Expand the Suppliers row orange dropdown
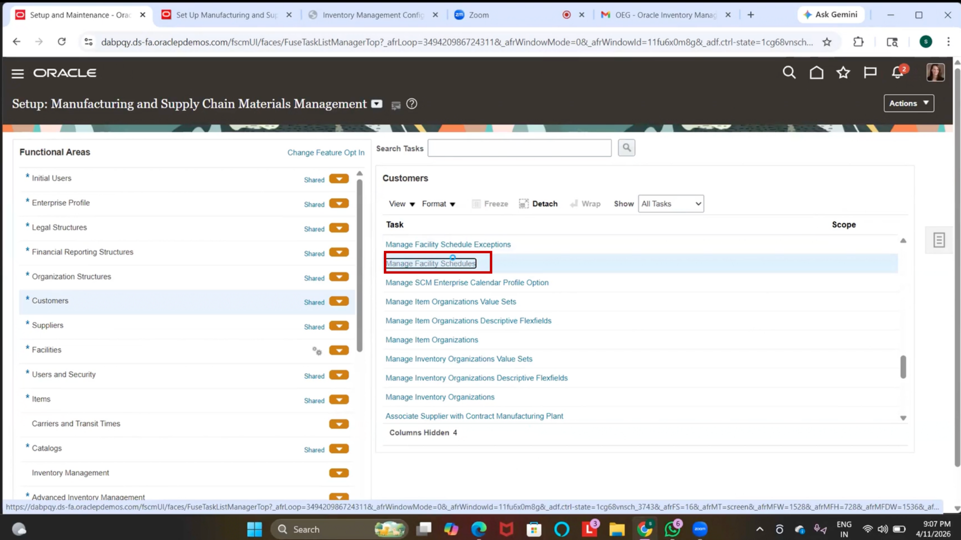Image resolution: width=961 pixels, height=540 pixels. tap(339, 326)
